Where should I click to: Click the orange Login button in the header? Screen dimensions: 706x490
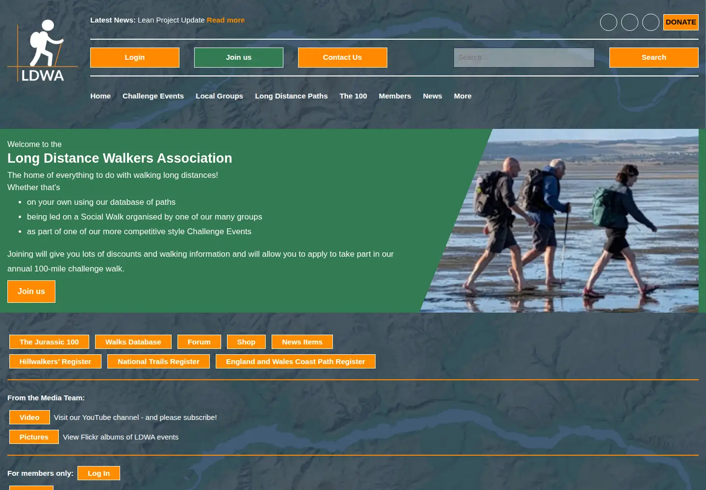[x=135, y=57]
